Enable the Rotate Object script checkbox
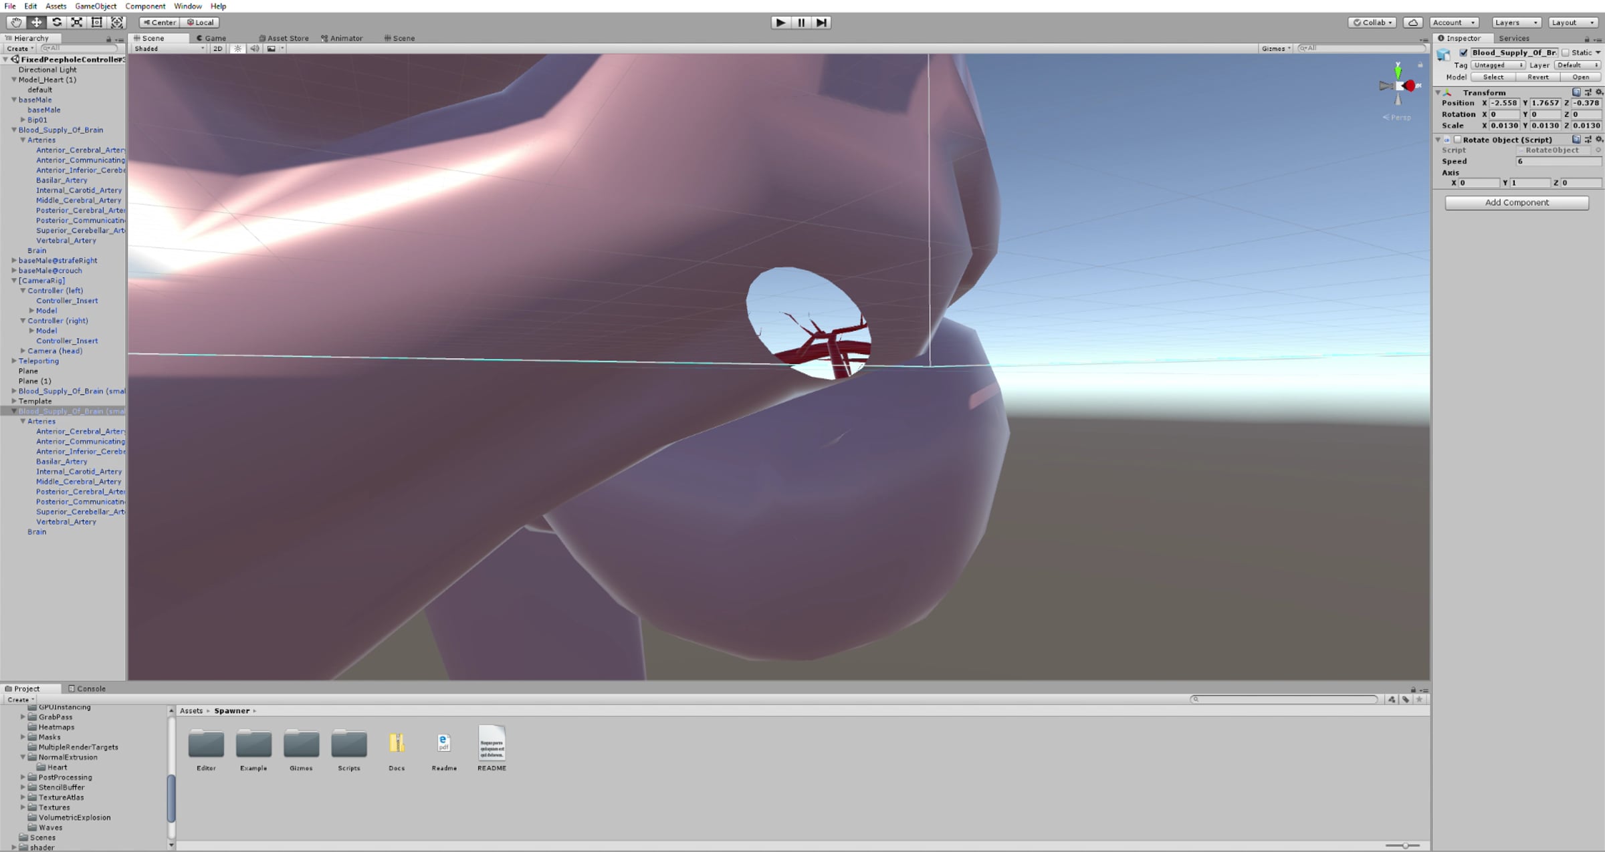The height and width of the screenshot is (852, 1605). pos(1457,140)
